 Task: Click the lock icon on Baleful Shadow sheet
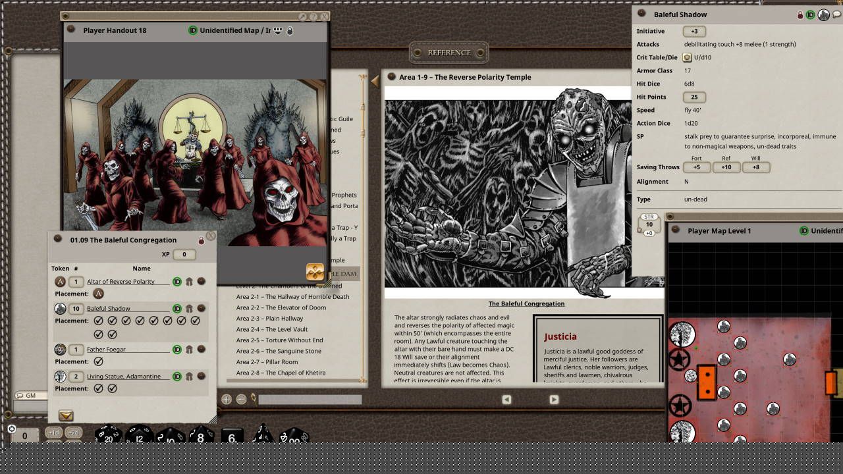800,14
